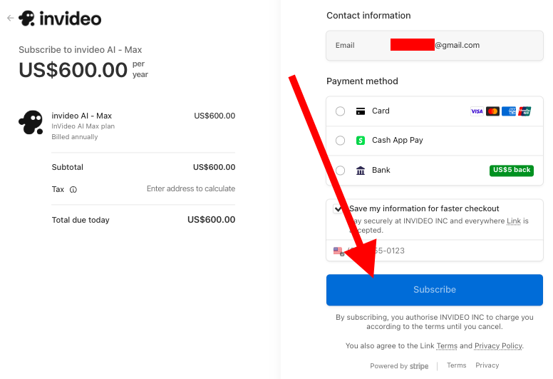
Task: Select the Cash App Pay radio button
Action: tap(340, 141)
